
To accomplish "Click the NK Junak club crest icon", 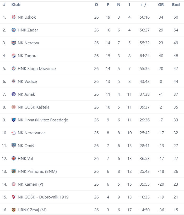I will point(13,94).
